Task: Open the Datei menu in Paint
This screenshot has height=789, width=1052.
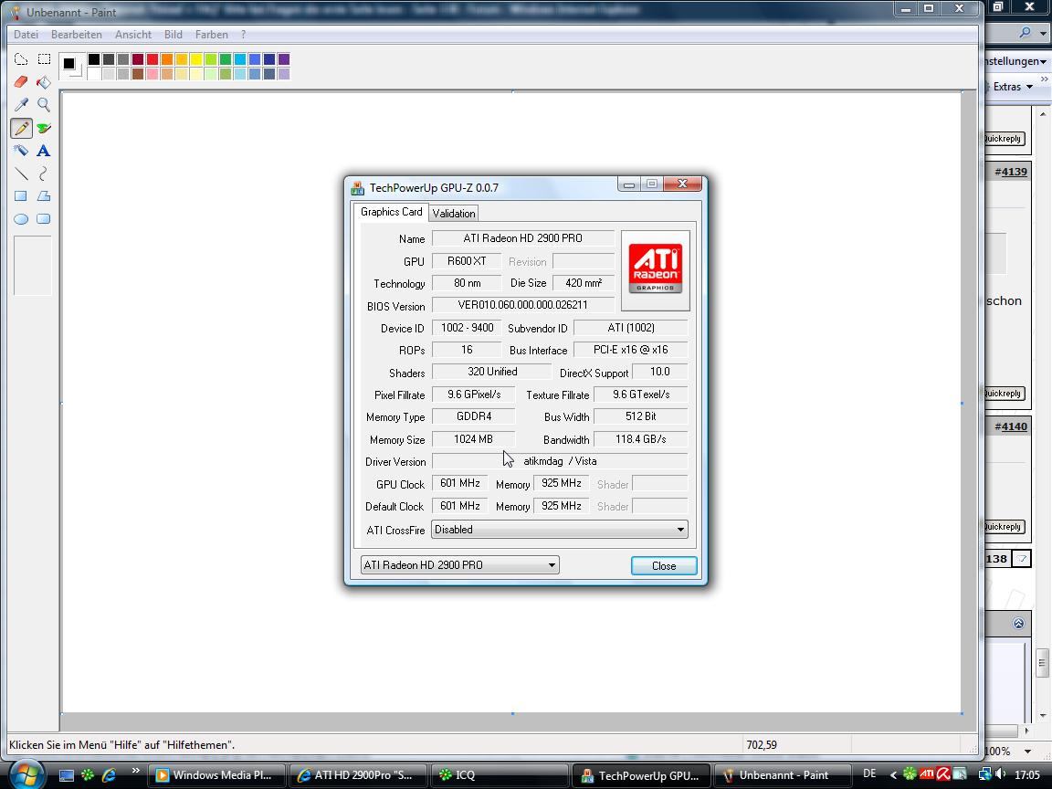Action: tap(26, 34)
